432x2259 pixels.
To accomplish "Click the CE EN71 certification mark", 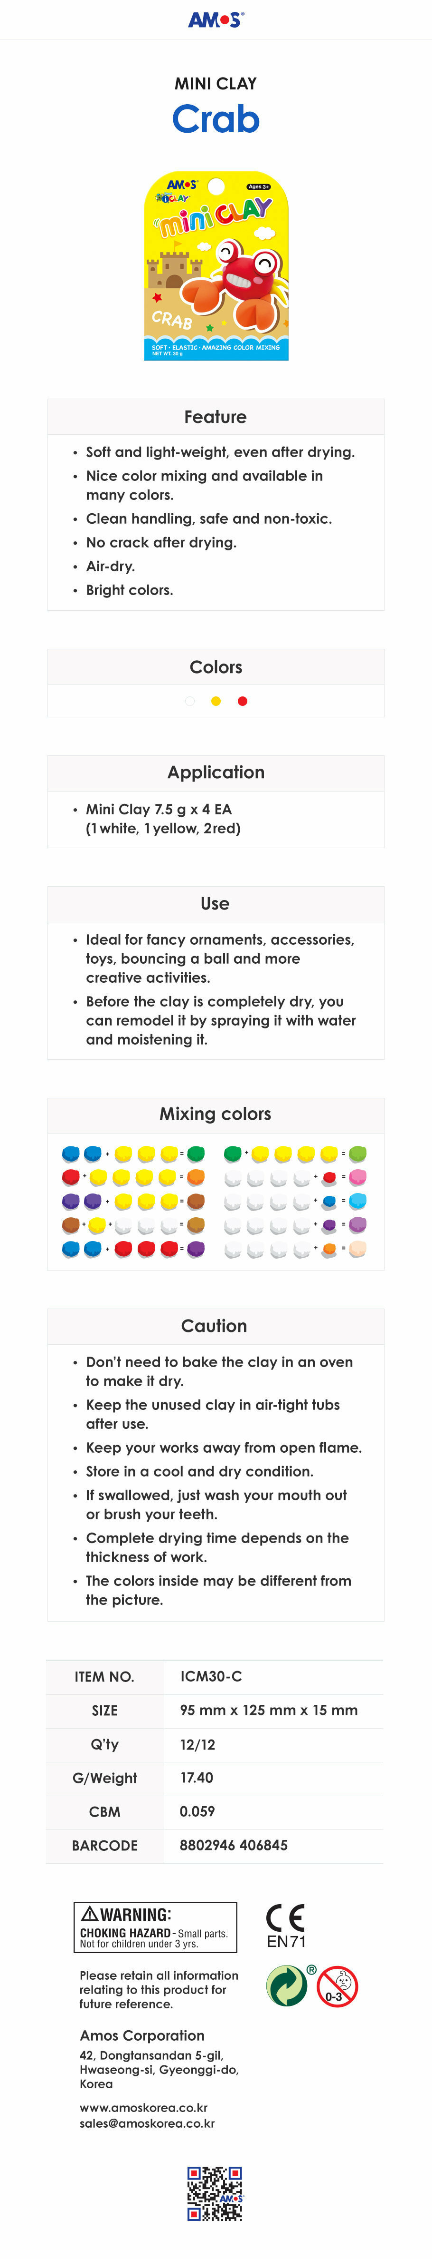I will click(x=286, y=1927).
